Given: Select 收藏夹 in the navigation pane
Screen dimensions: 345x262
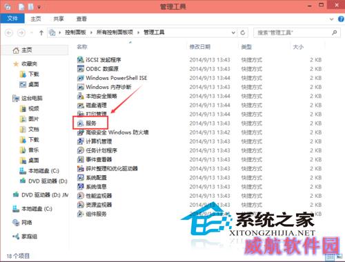Looking at the screenshot, I should [x=29, y=63].
